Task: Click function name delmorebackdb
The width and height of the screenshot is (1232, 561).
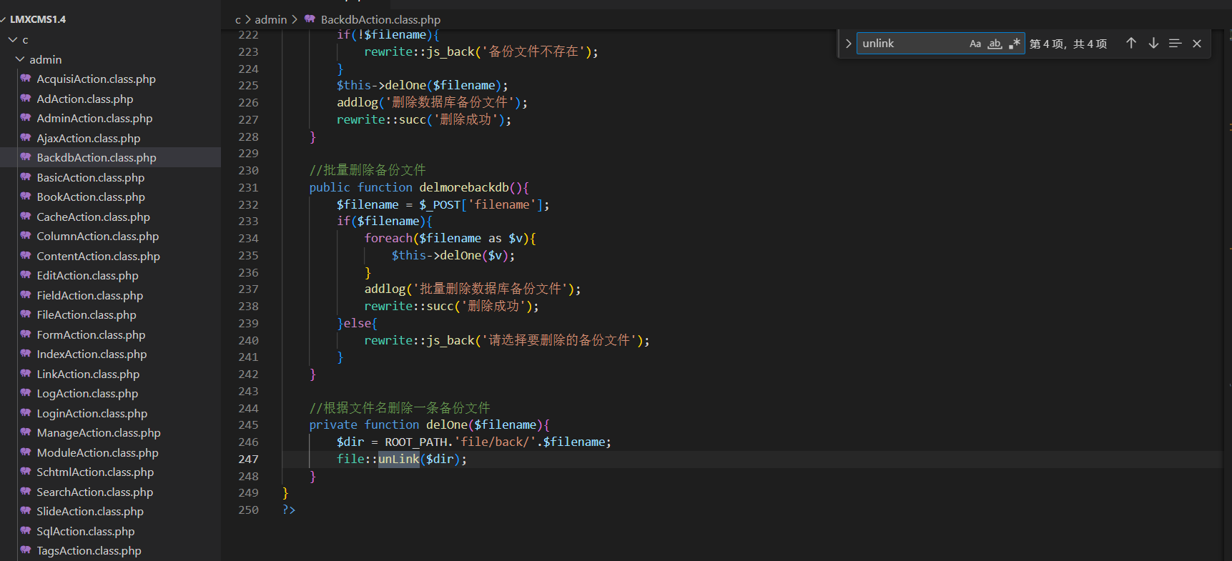Action: pos(464,187)
